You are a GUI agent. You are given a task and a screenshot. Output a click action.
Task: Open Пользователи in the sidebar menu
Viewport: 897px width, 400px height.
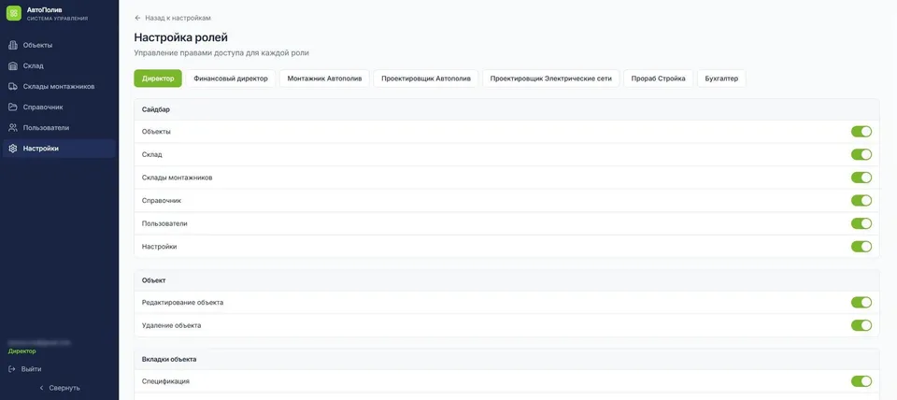59,128
